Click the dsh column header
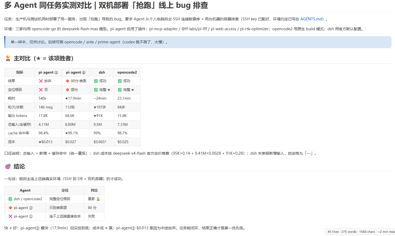 click(102, 72)
